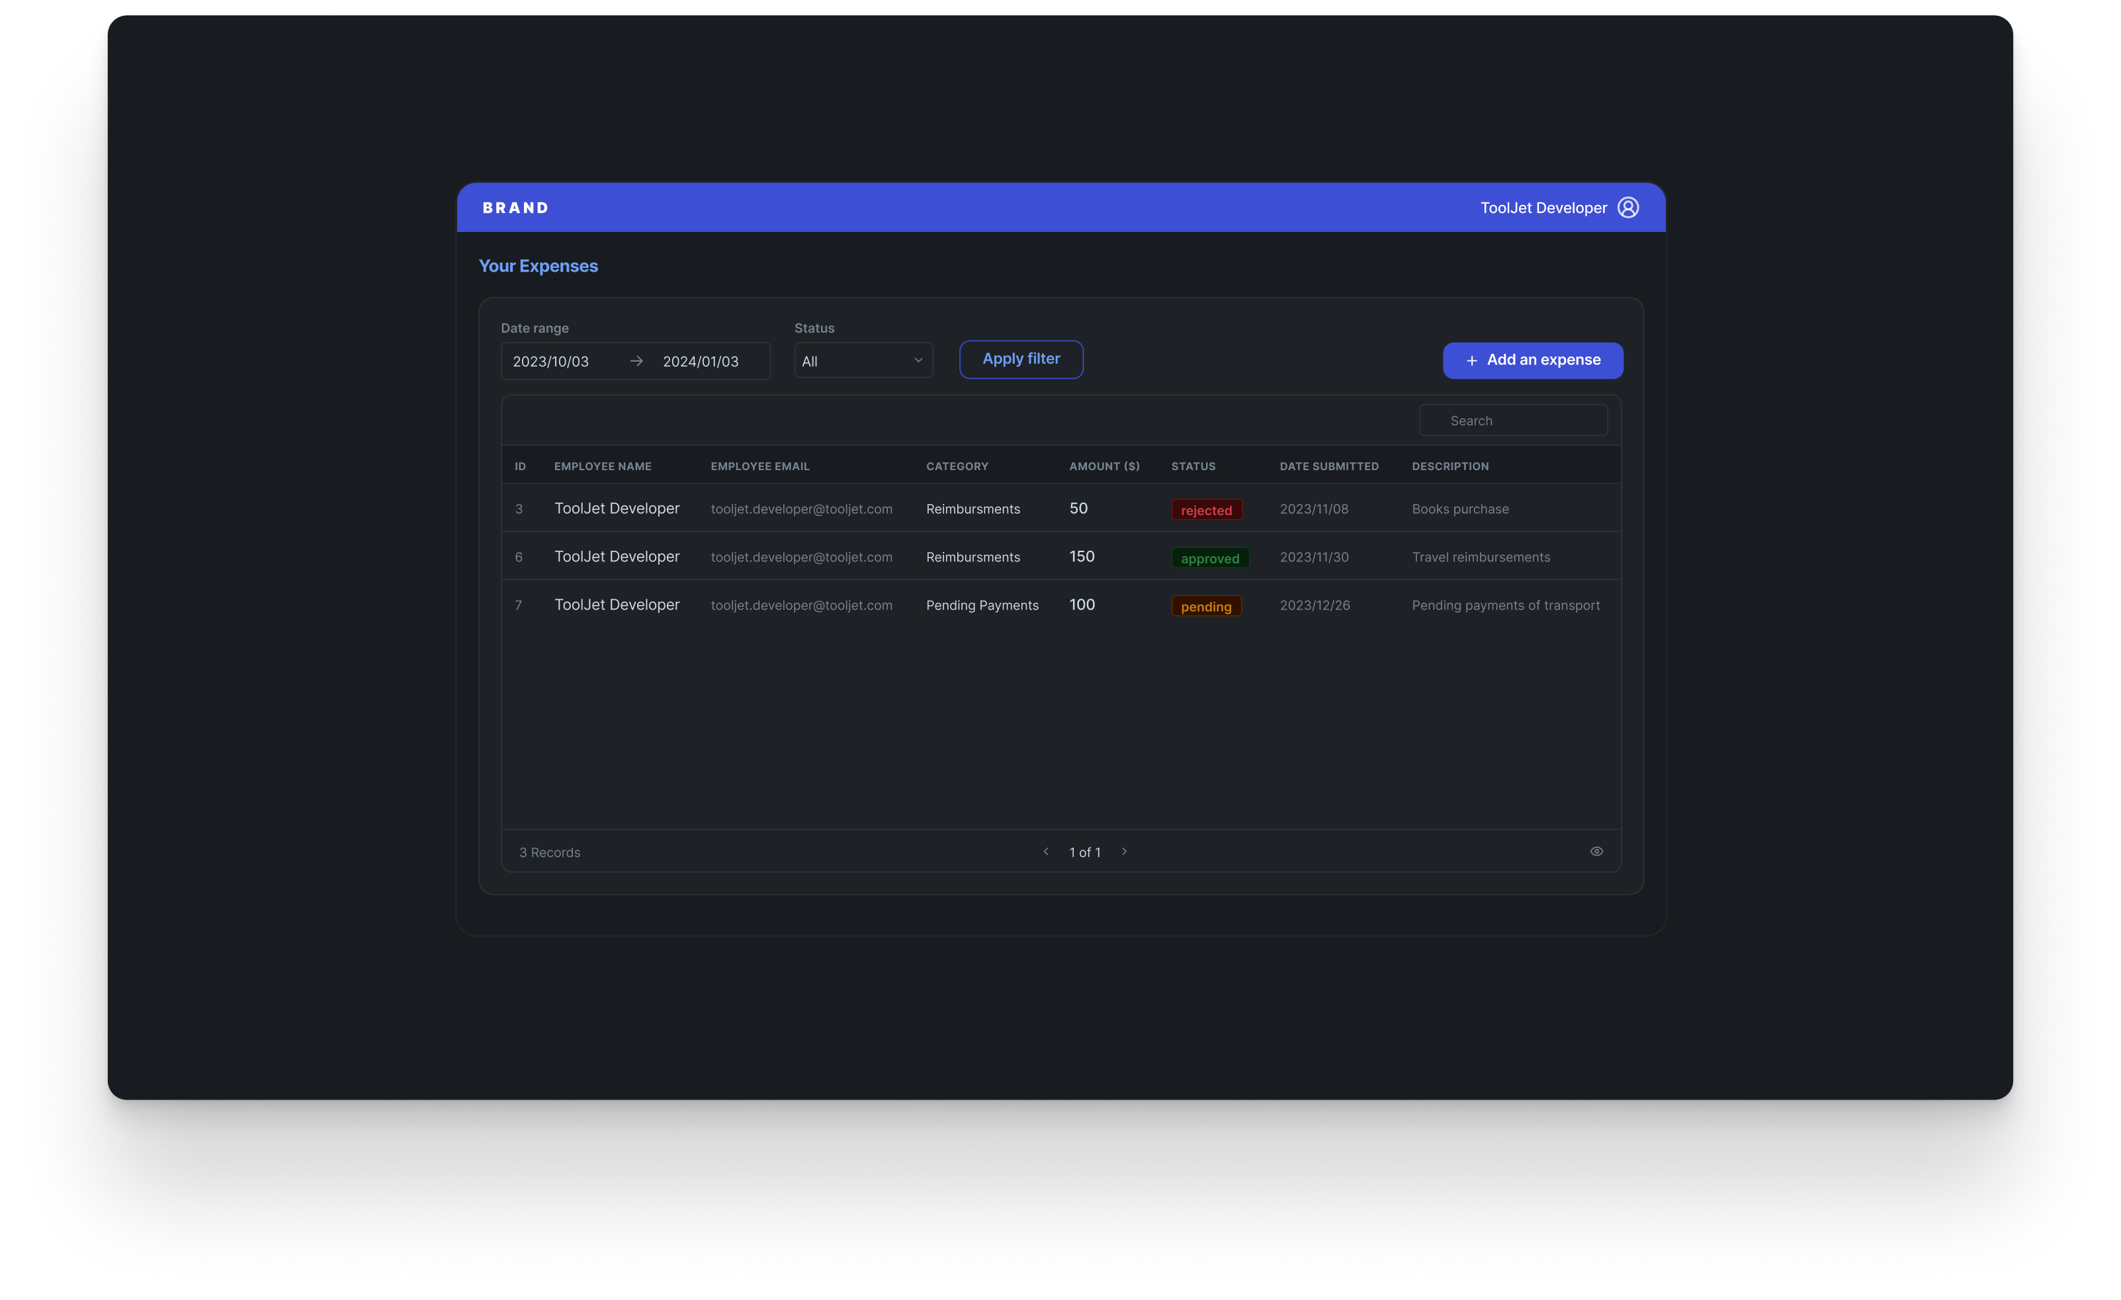Click the Apply filter button
The image size is (2121, 1300).
[1021, 359]
